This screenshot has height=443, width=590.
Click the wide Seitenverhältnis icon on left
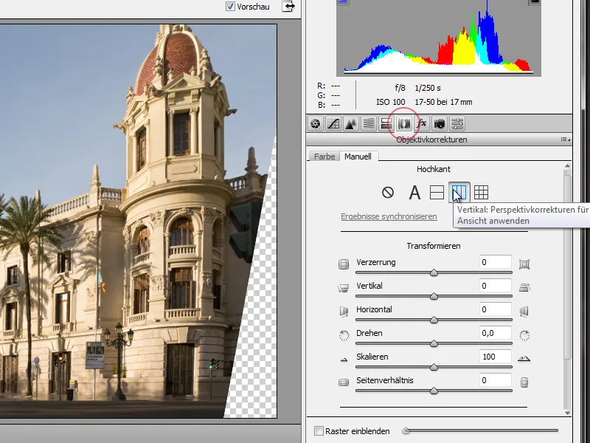point(344,382)
